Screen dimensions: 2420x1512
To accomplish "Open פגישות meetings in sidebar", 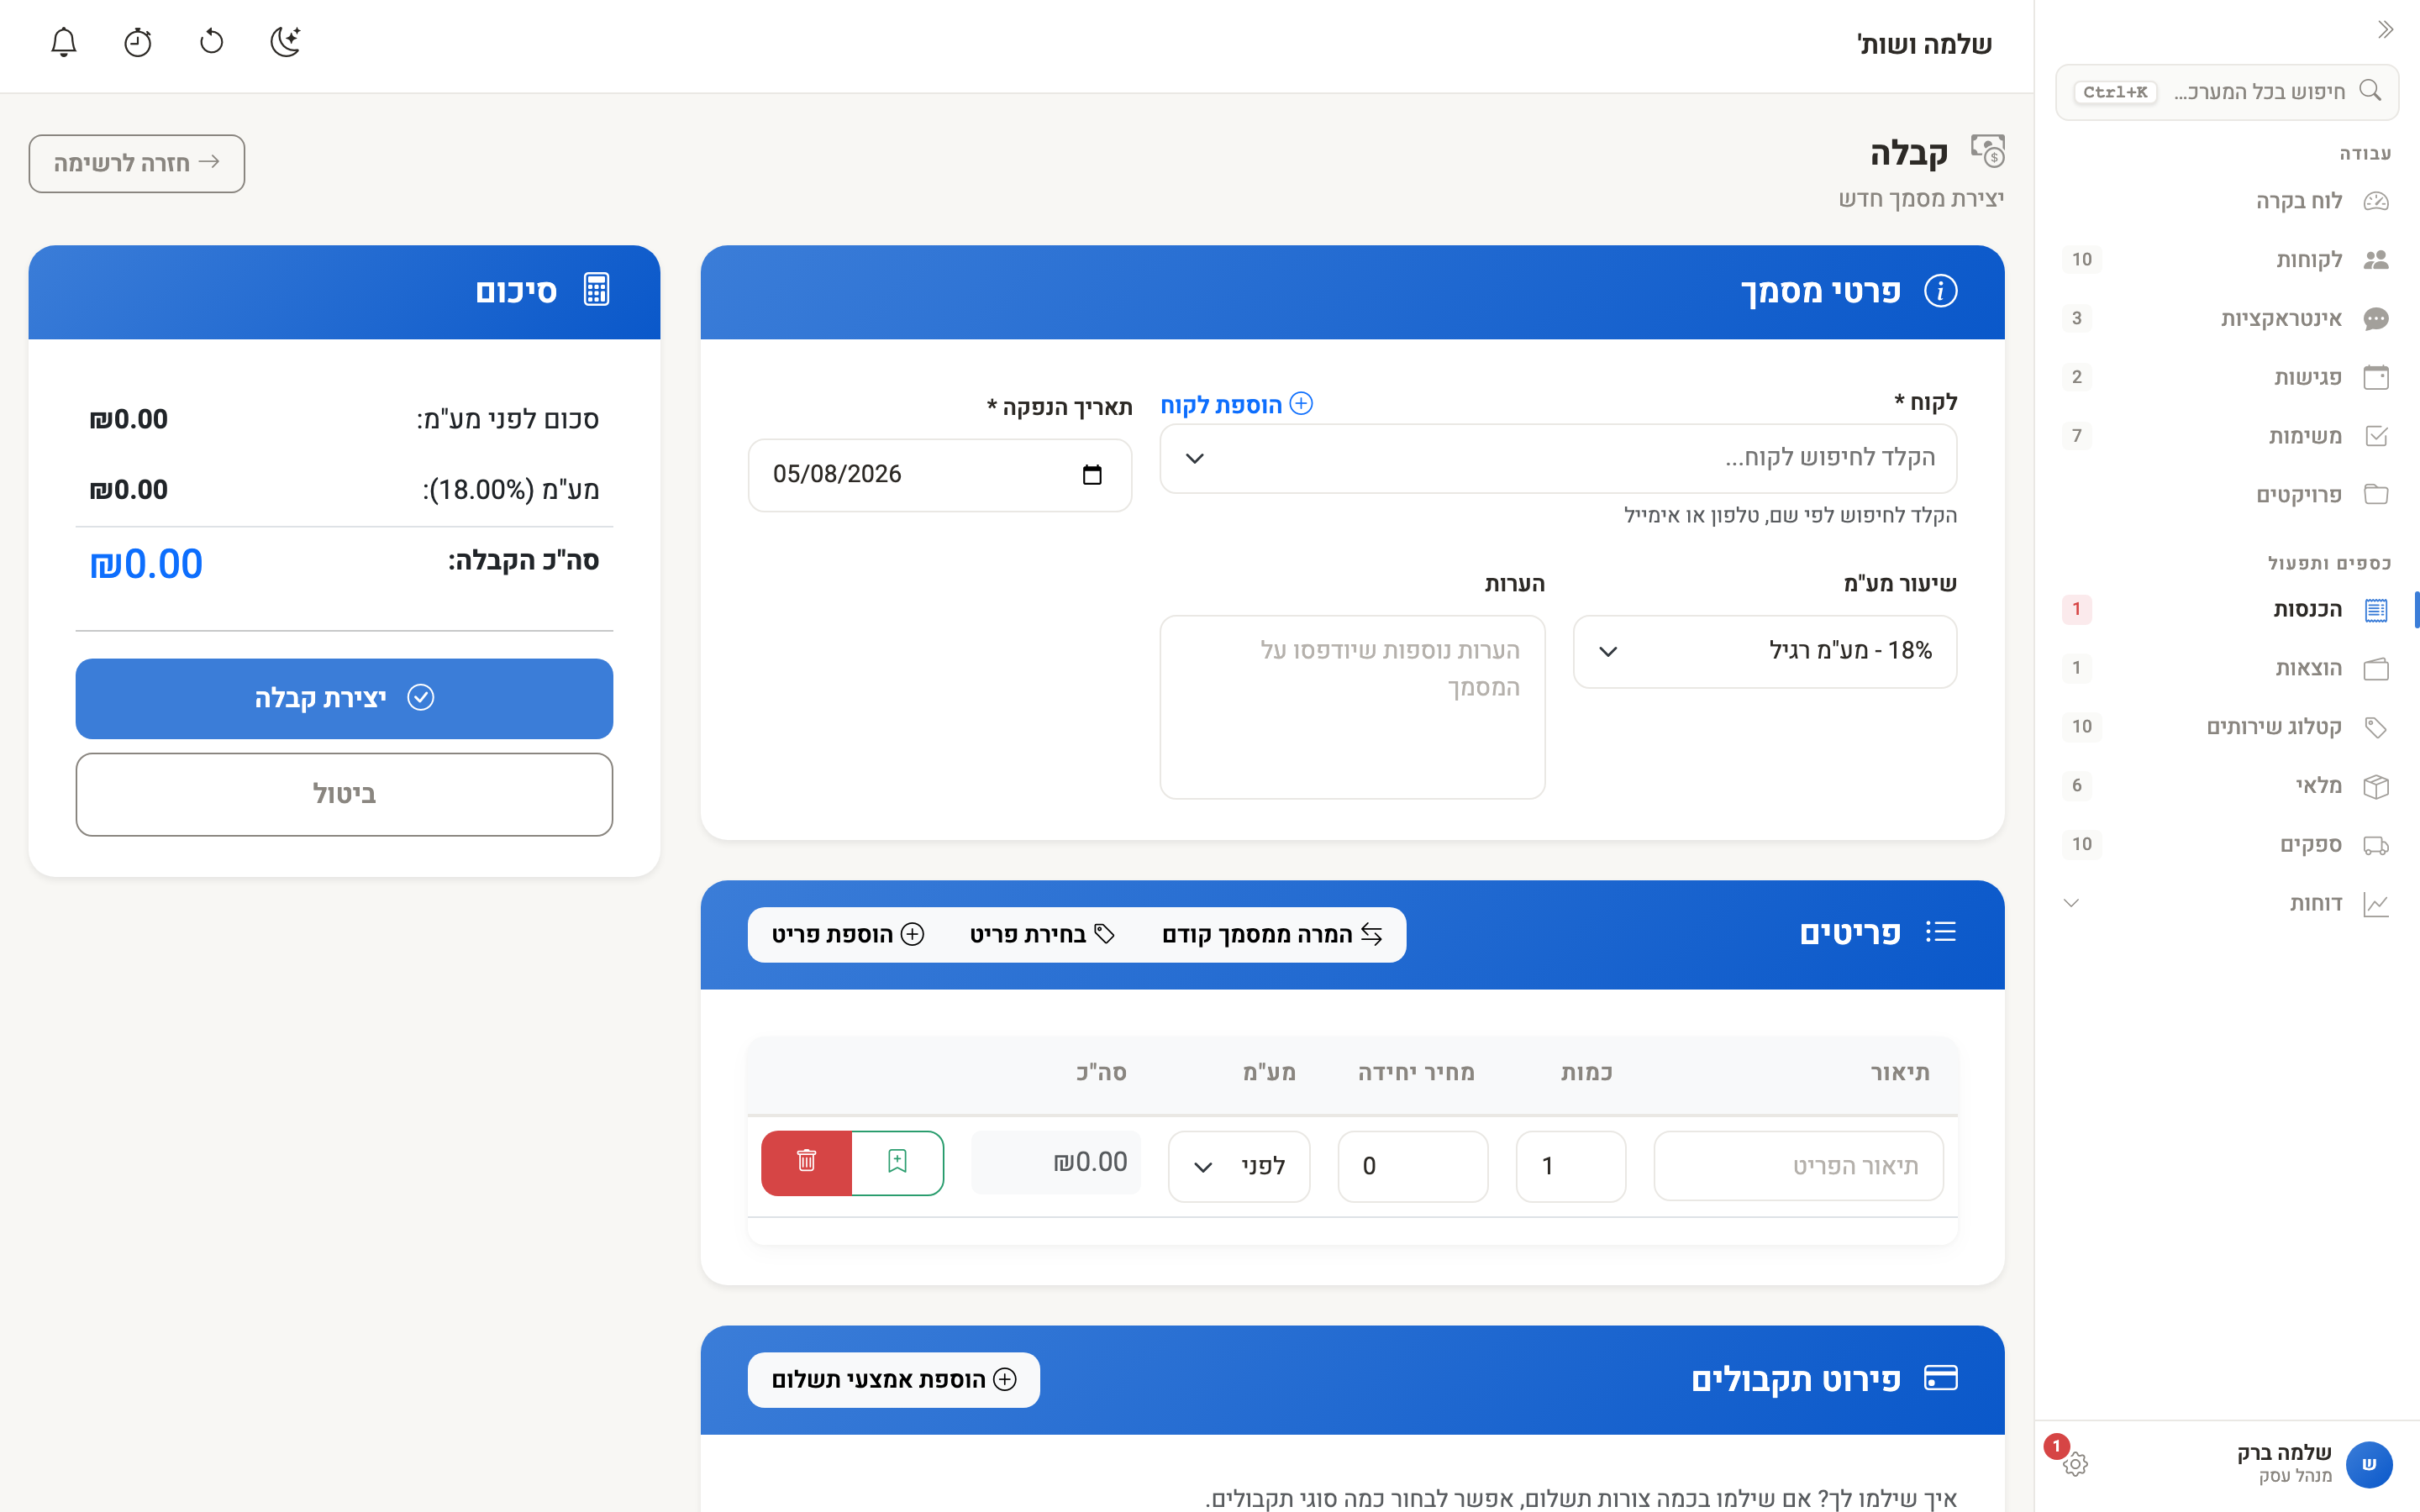I will (2227, 377).
